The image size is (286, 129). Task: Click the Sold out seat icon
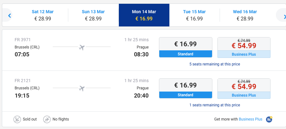17,119
